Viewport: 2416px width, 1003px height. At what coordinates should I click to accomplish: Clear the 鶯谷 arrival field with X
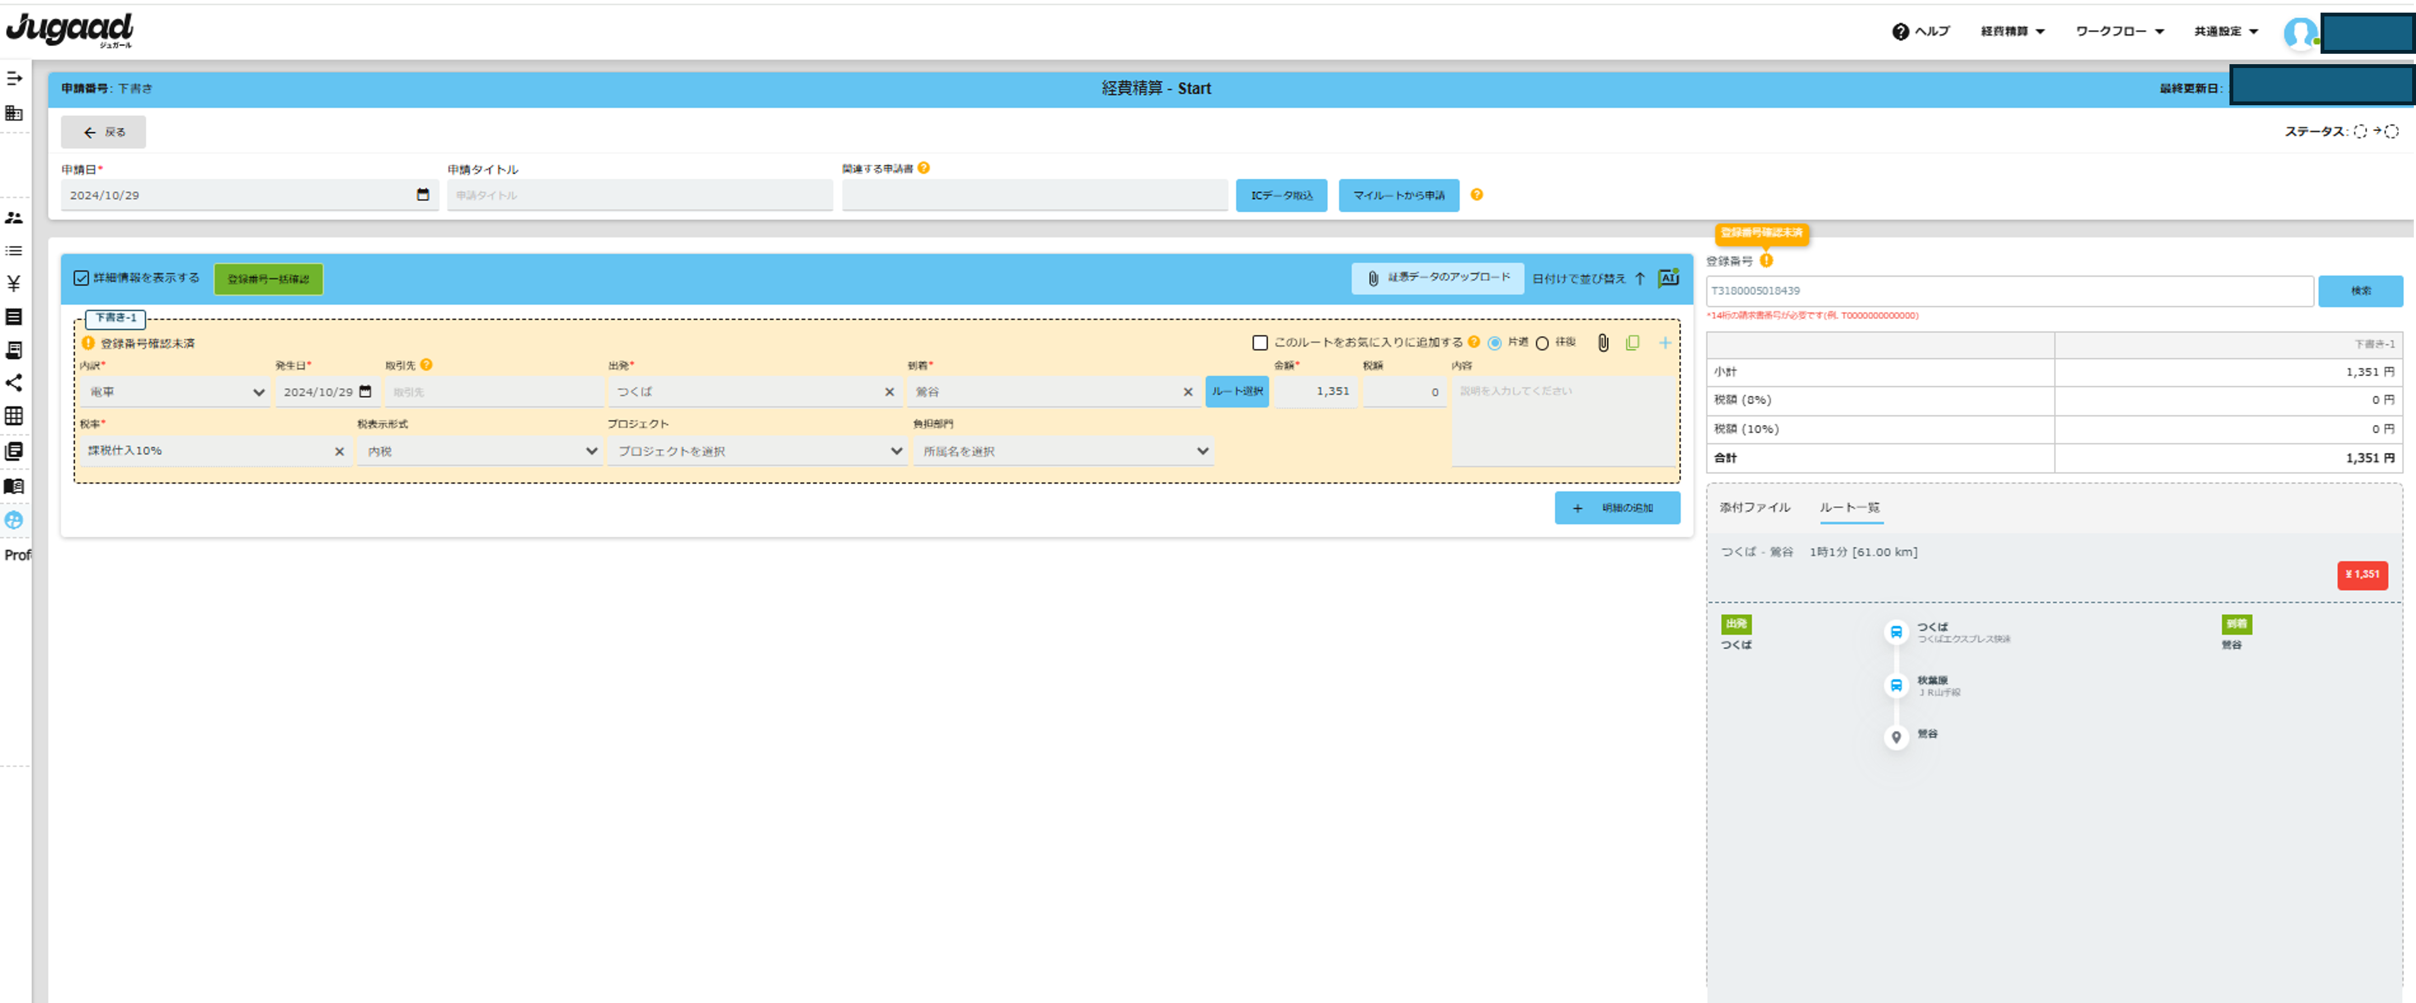(1187, 392)
